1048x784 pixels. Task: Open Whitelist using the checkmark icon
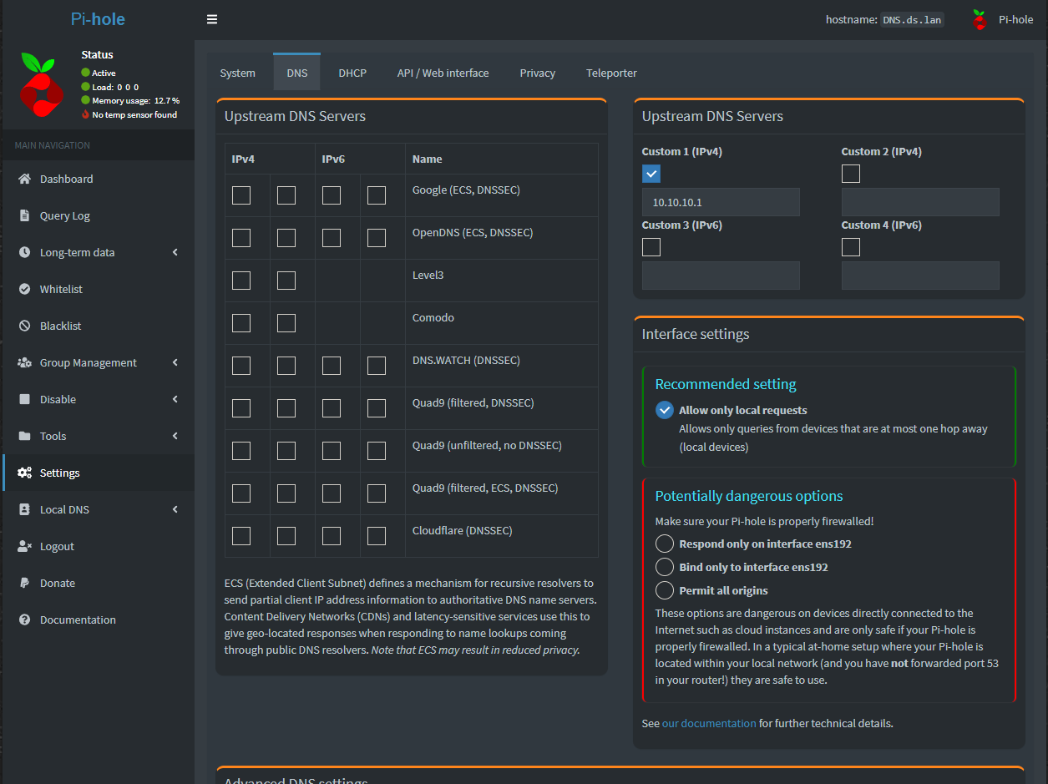24,289
